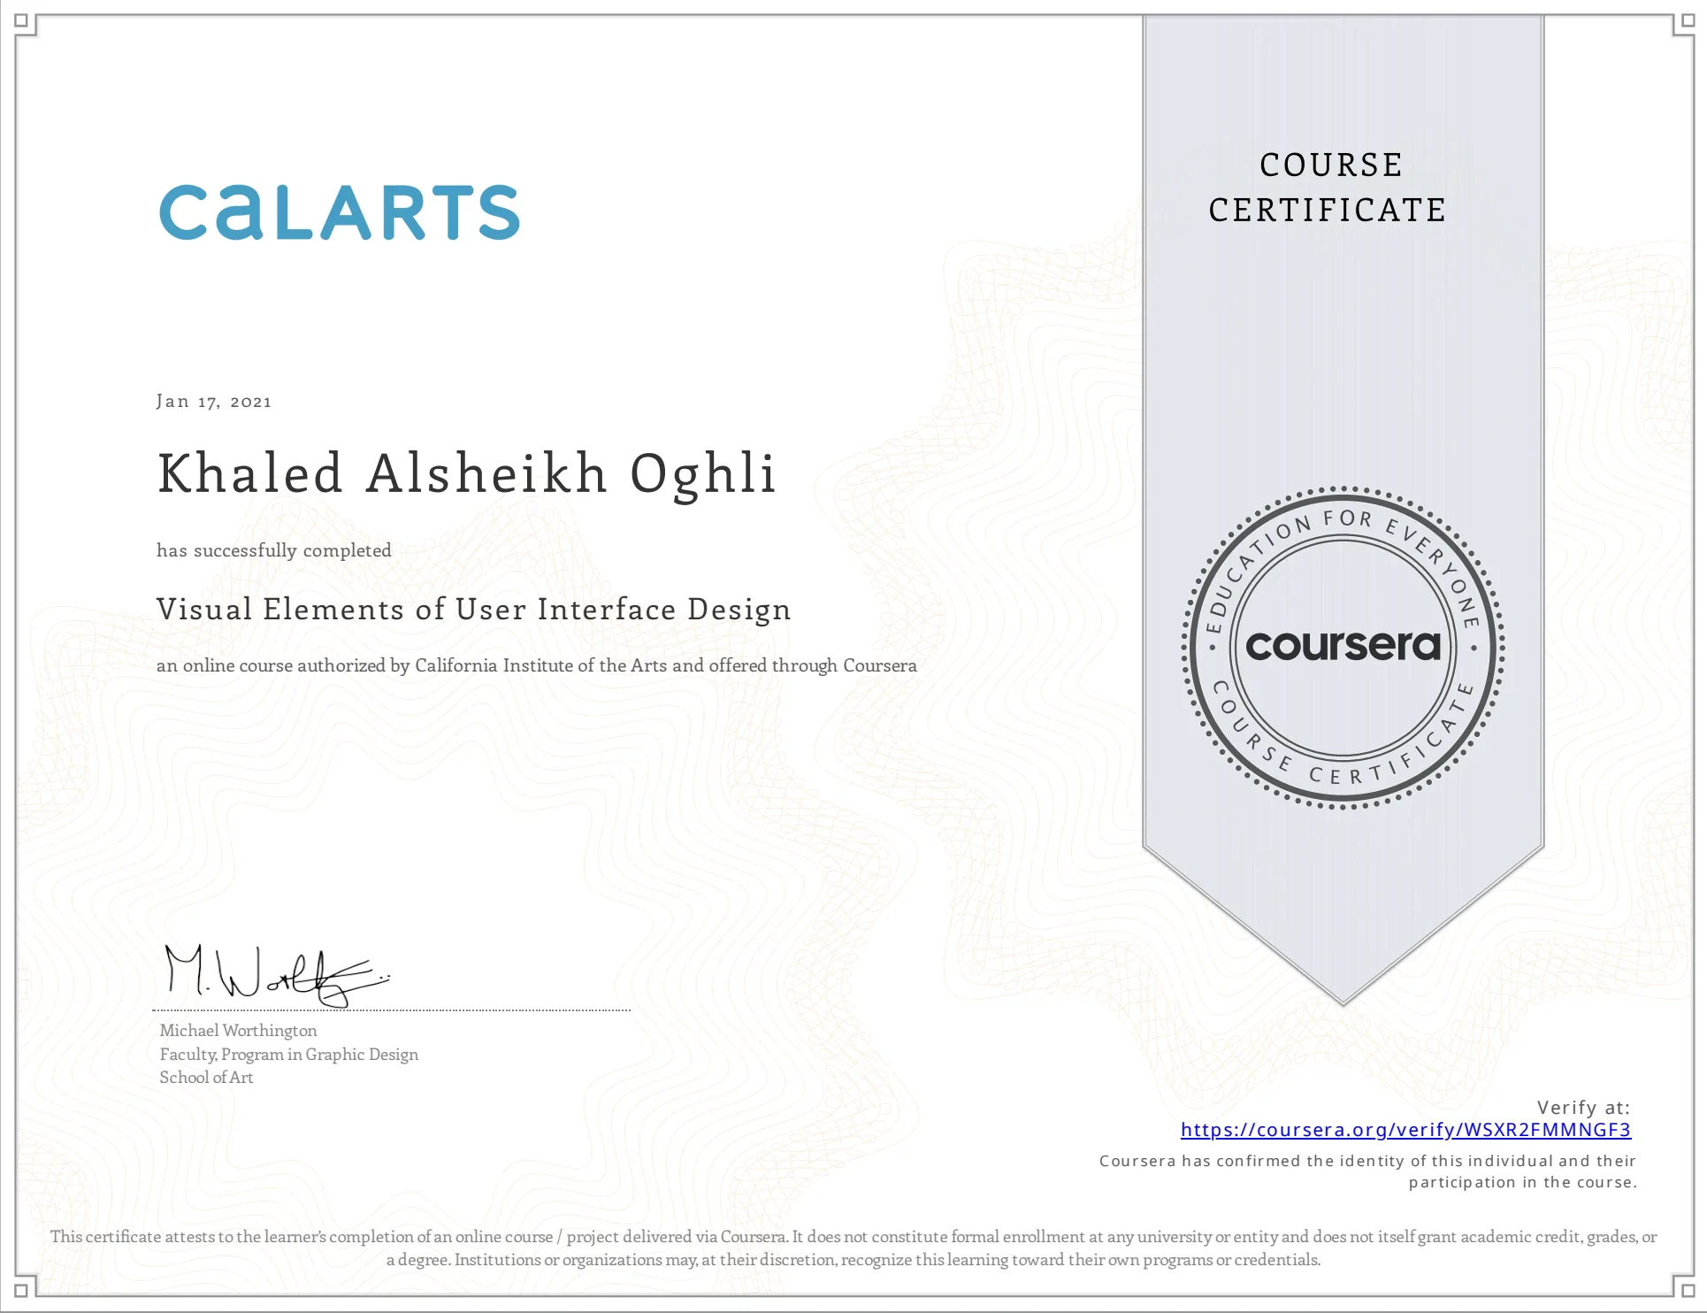The width and height of the screenshot is (1707, 1313).
Task: Click the disclaimer 'This certificate attests to the learner's completion'
Action: coord(853,1248)
